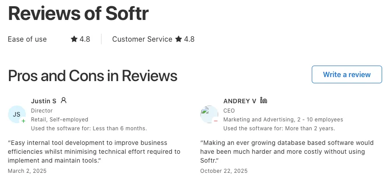This screenshot has height=183, width=383.
Task: Click the Ease of use star icon
Action: coord(74,39)
